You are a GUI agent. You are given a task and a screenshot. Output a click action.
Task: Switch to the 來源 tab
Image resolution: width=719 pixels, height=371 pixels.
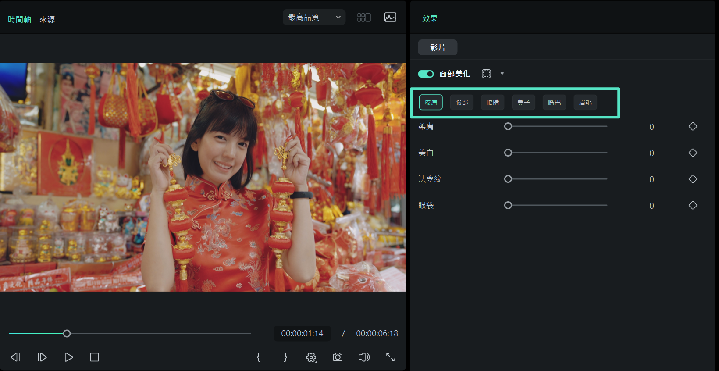47,19
